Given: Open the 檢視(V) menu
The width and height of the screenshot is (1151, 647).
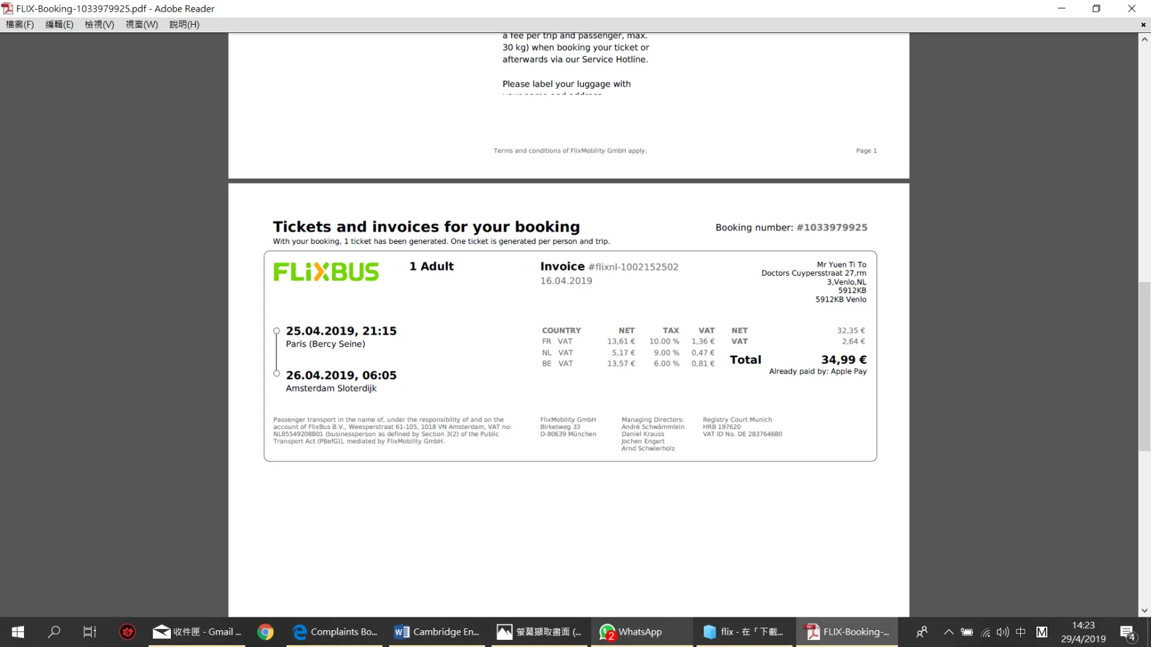Looking at the screenshot, I should click(99, 25).
